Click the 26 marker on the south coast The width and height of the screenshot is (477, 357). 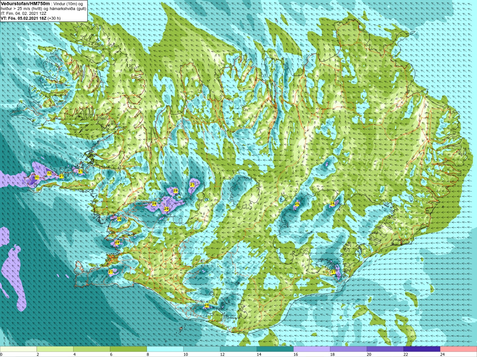tap(207, 305)
